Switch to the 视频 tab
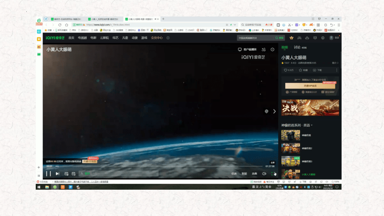The width and height of the screenshot is (384, 216). [284, 47]
